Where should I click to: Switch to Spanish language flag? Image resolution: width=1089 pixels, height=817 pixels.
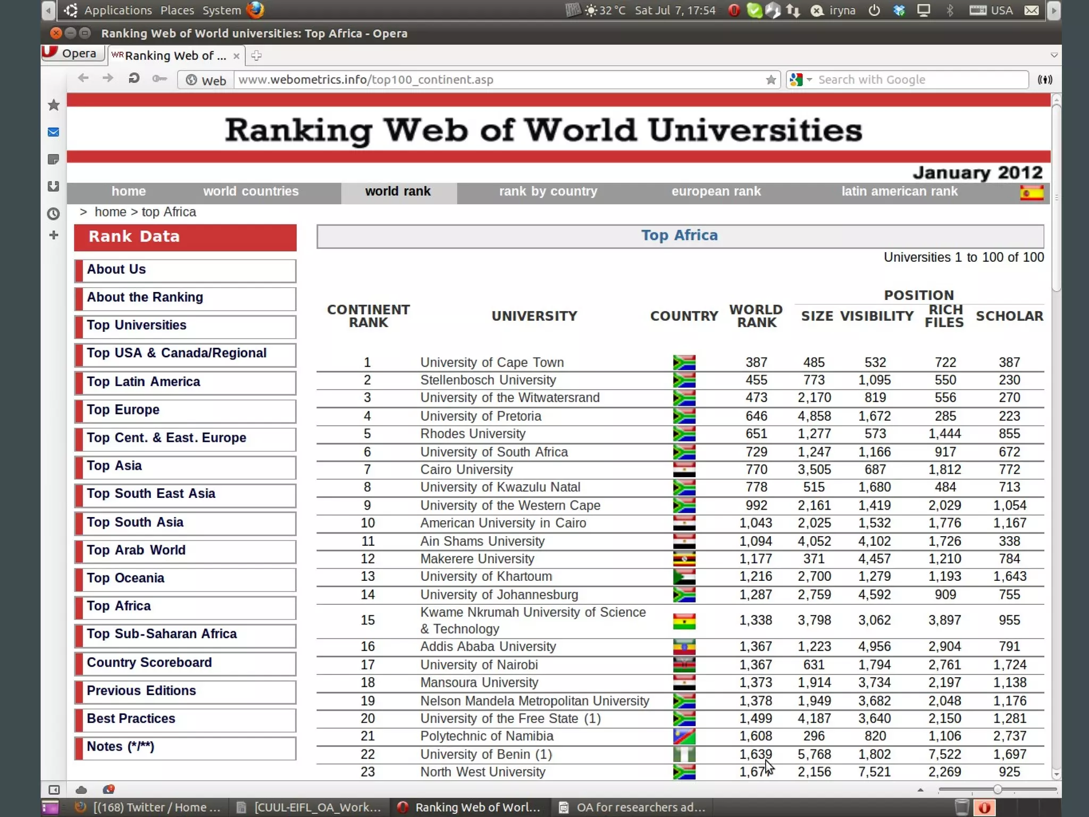pos(1031,193)
